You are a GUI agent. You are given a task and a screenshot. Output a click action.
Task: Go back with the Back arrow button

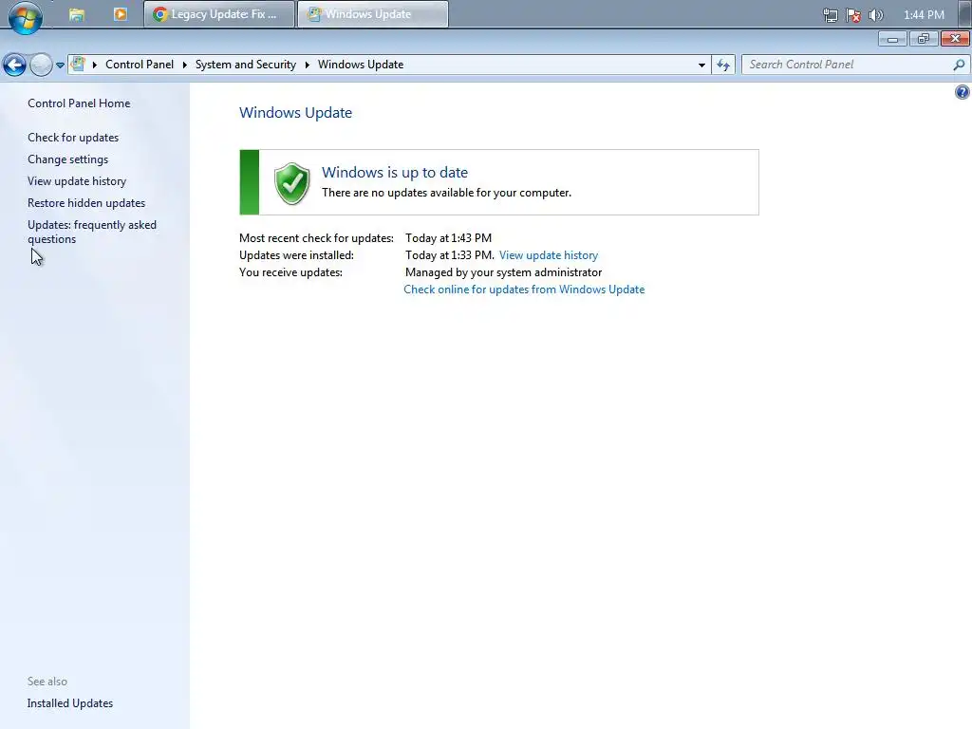[14, 65]
